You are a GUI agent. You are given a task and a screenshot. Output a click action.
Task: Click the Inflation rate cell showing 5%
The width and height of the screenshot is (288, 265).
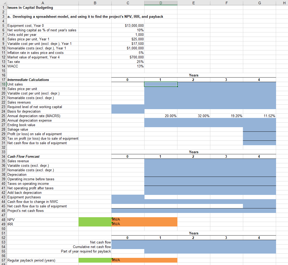(x=128, y=53)
